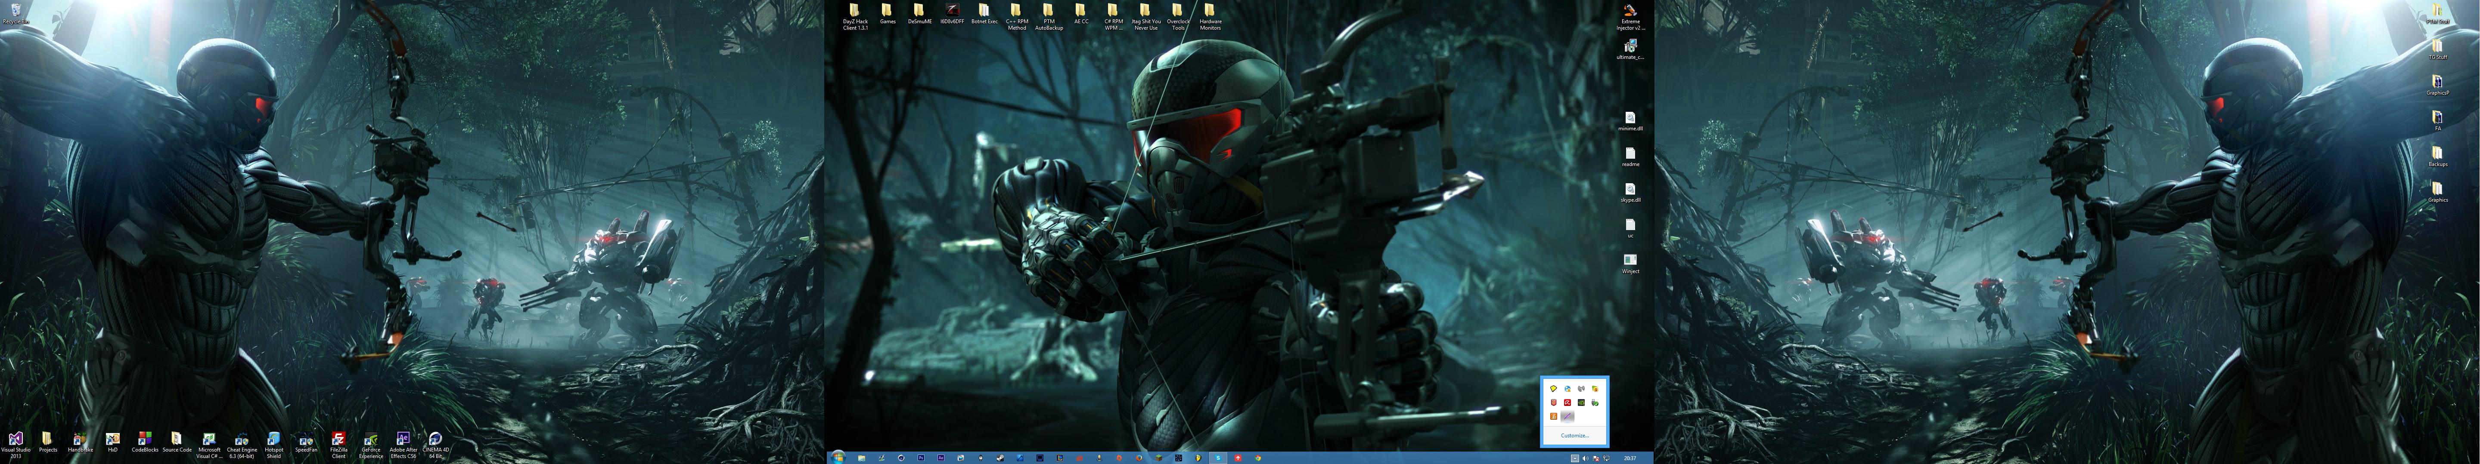Launch SpeedFan from the desktop

(306, 442)
